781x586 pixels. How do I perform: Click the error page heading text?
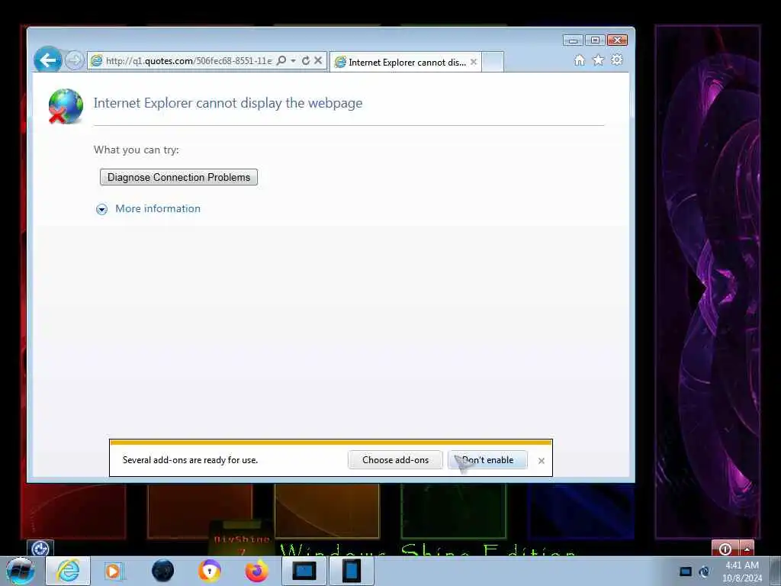pos(228,103)
